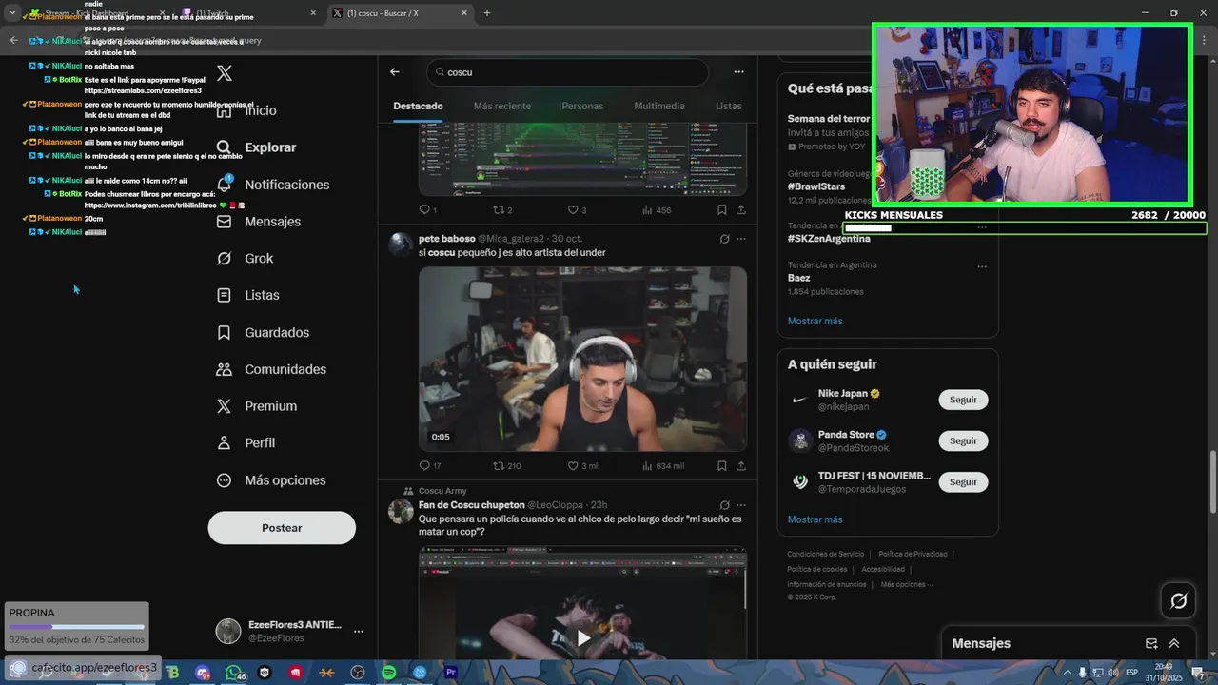This screenshot has height=685, width=1218.
Task: Click the floating Grok button
Action: coord(1178,600)
